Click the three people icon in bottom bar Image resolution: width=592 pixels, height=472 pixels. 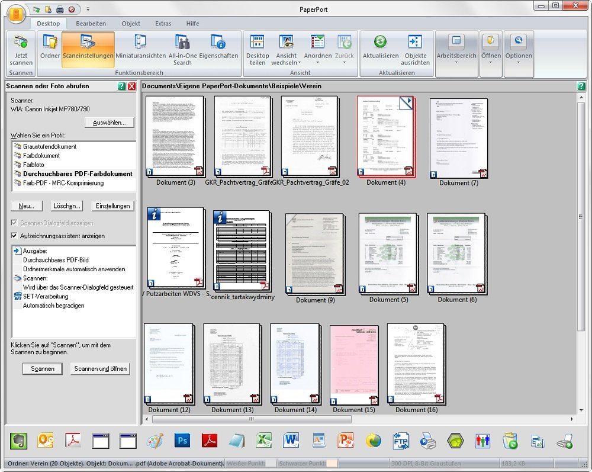pyautogui.click(x=482, y=441)
